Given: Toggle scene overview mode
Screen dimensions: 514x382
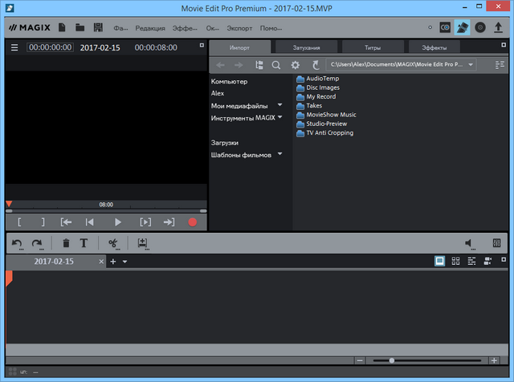Looking at the screenshot, I should pos(455,262).
